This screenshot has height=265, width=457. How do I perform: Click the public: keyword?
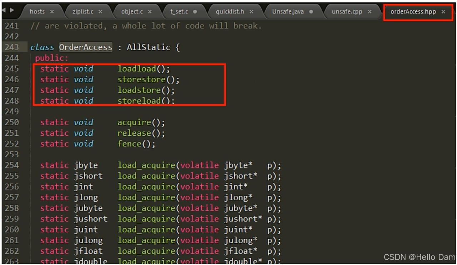coord(52,58)
